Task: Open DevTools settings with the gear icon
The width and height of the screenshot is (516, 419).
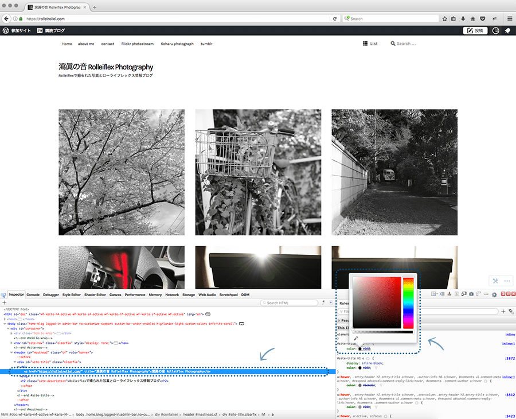Action: point(494,294)
